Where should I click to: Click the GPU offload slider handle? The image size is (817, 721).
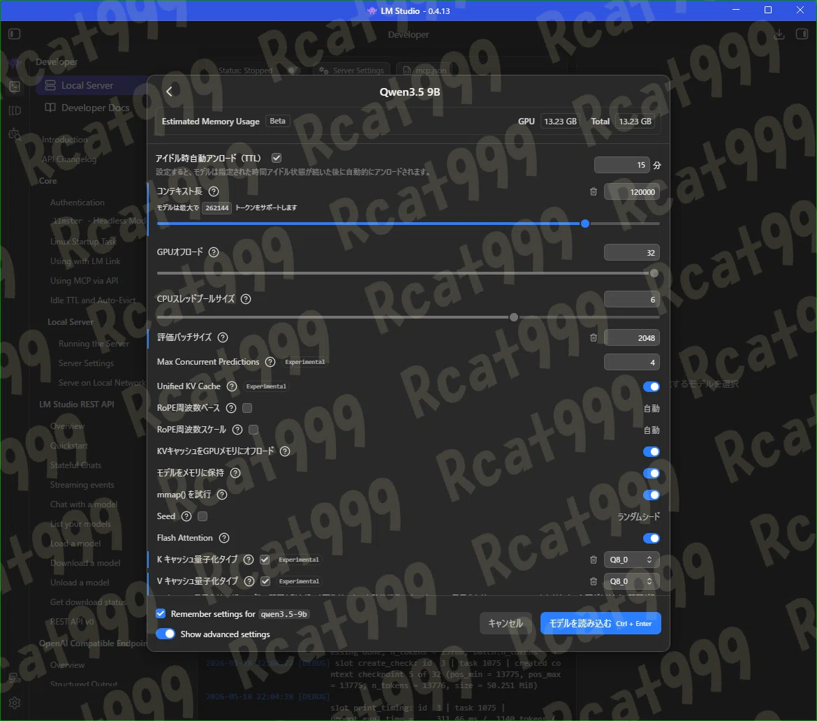(x=654, y=273)
